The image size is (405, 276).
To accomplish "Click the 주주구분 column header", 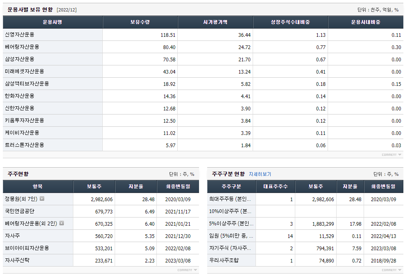I will [x=231, y=186].
